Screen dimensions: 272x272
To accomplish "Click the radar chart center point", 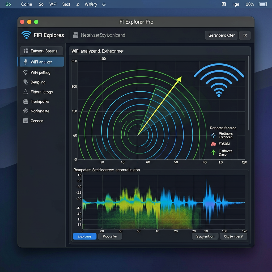I will tap(138, 135).
